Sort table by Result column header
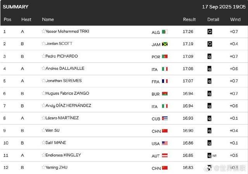 (189, 19)
